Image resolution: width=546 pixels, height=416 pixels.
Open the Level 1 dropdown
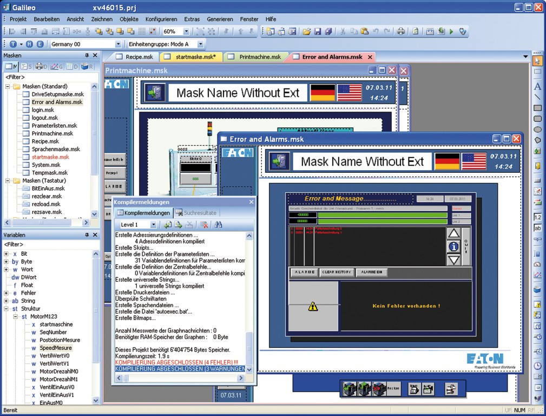[153, 225]
